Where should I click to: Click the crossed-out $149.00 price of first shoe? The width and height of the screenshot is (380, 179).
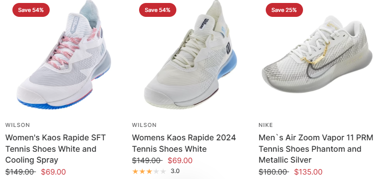coord(20,172)
